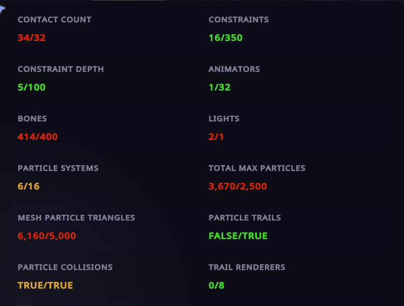
Task: Click the Lights stat label
Action: coord(224,119)
